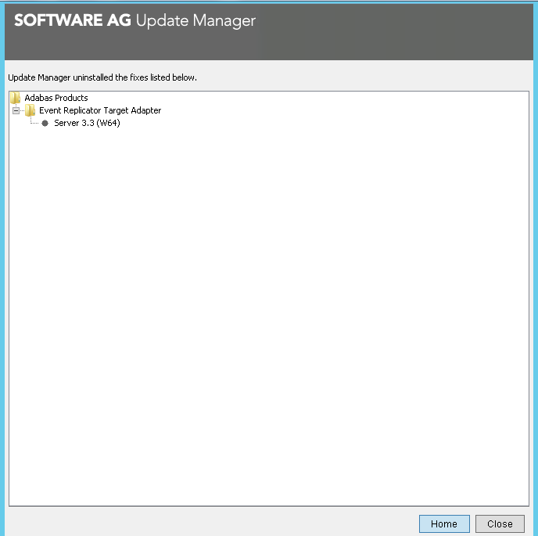Click the Adabas Products folder icon
This screenshot has height=536, width=538.
click(15, 98)
